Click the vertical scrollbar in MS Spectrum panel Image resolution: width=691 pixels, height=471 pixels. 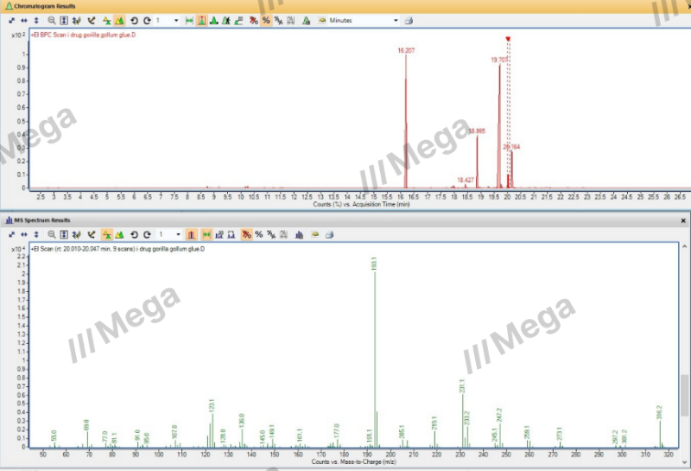coord(685,393)
